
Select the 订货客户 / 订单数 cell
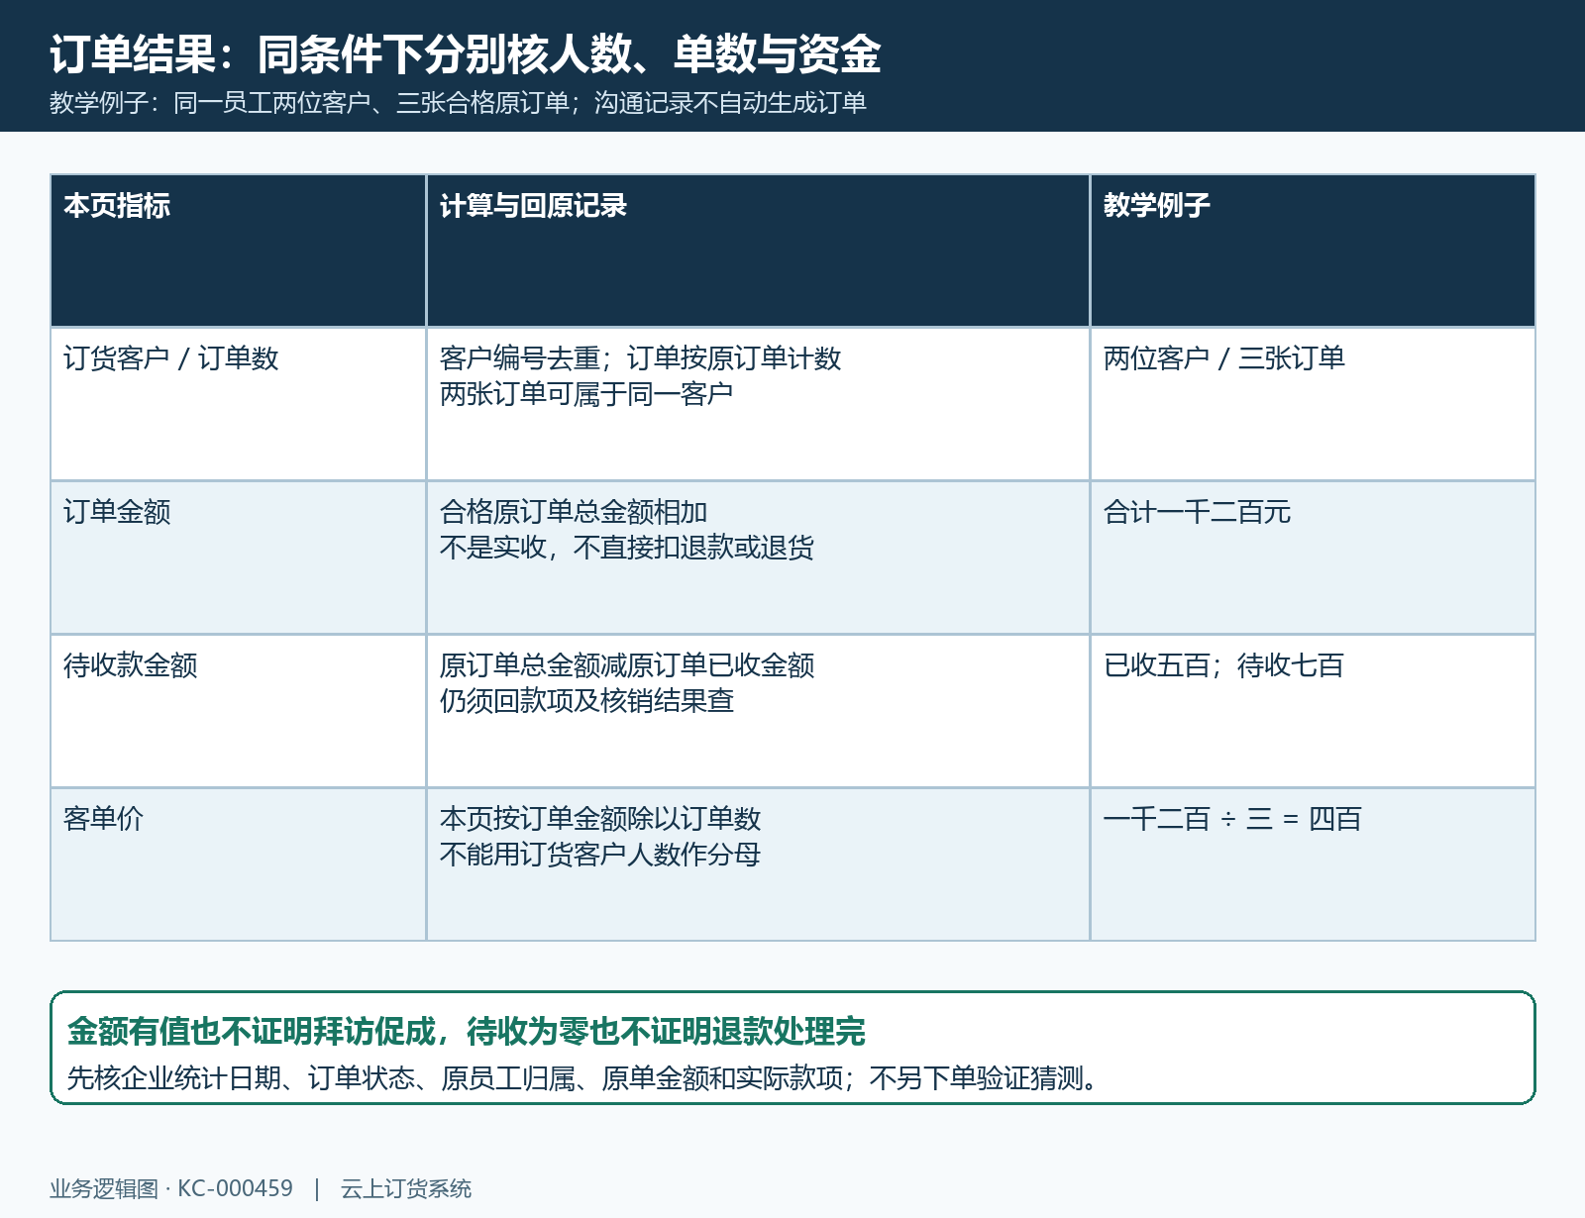click(x=238, y=404)
